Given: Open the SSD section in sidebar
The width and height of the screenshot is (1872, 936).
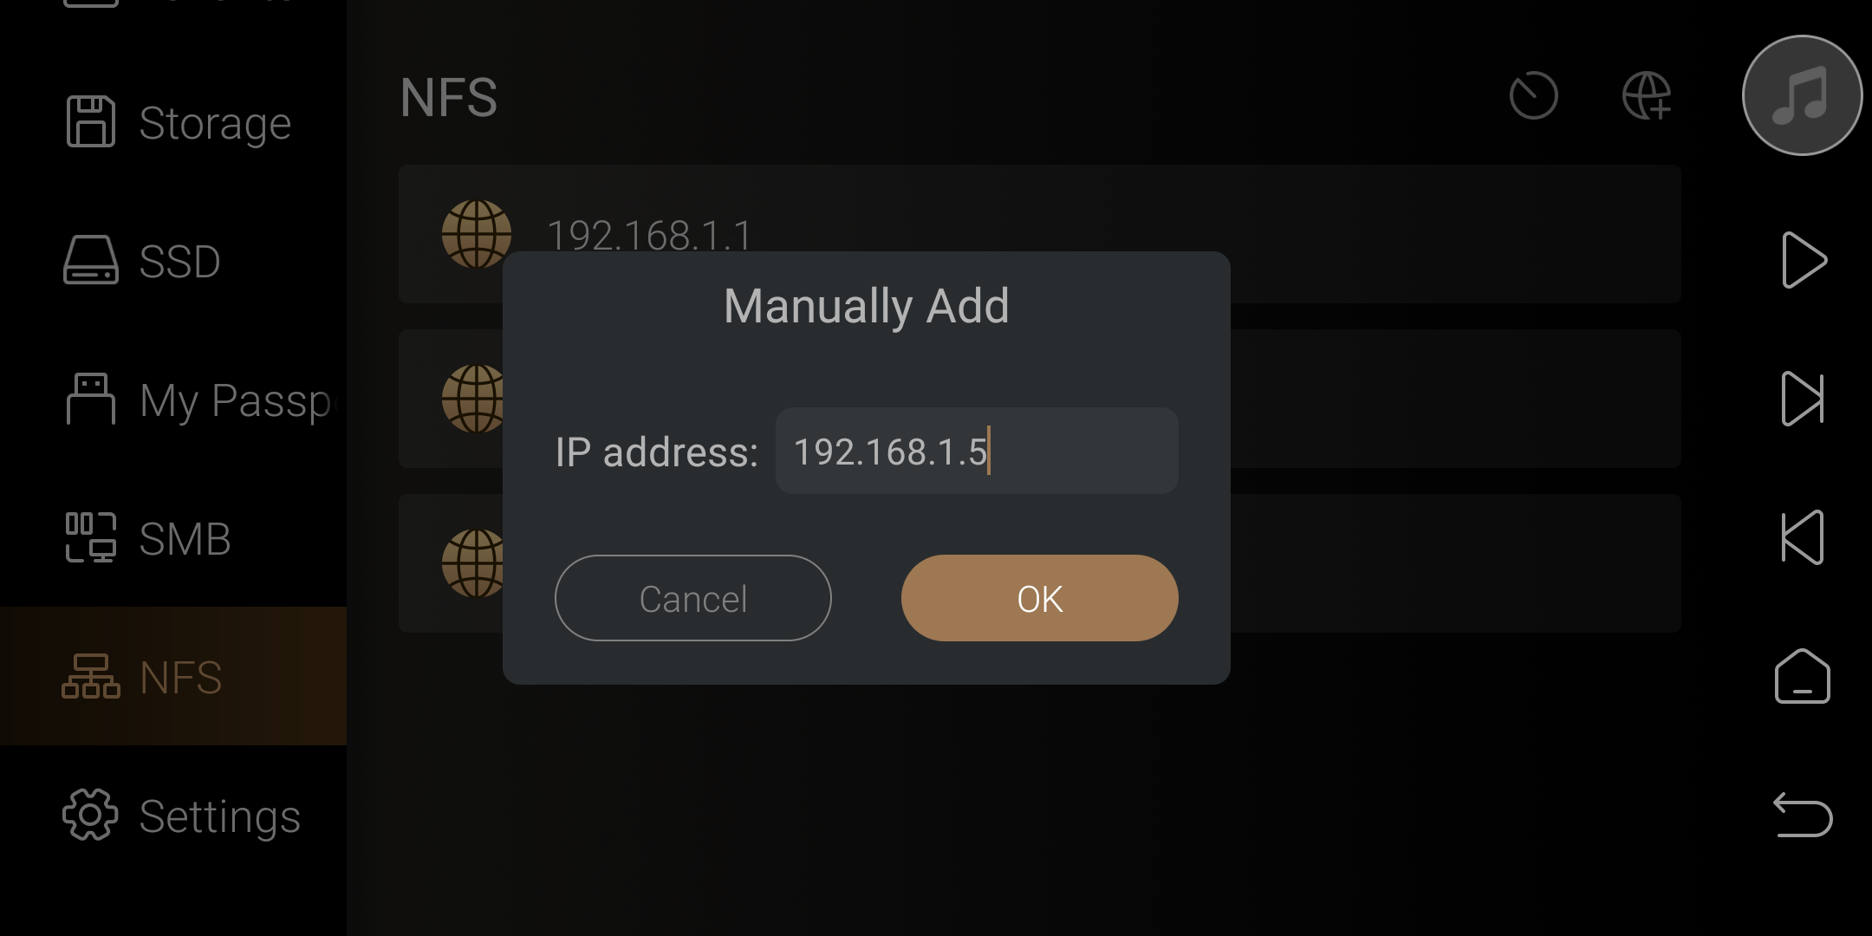Looking at the screenshot, I should pyautogui.click(x=173, y=261).
